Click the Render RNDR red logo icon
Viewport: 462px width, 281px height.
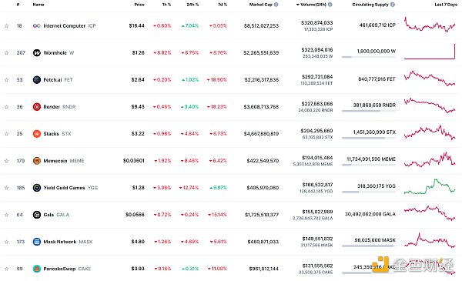tap(36, 107)
